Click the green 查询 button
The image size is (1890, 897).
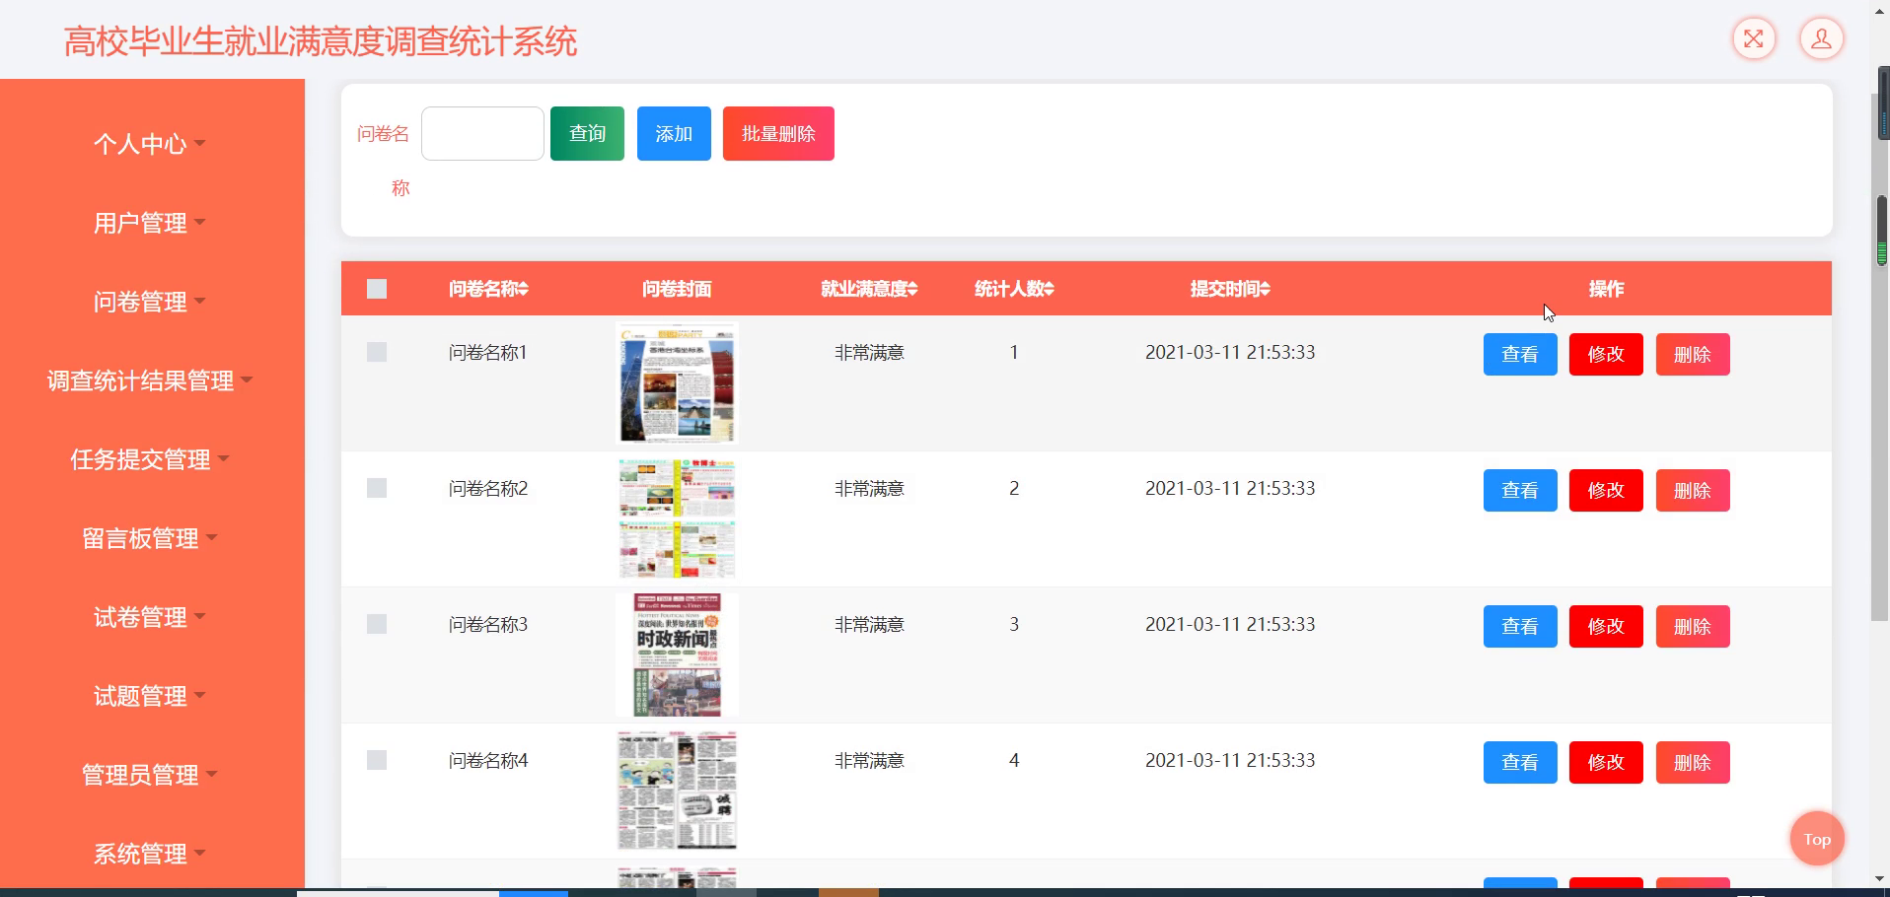click(x=587, y=133)
